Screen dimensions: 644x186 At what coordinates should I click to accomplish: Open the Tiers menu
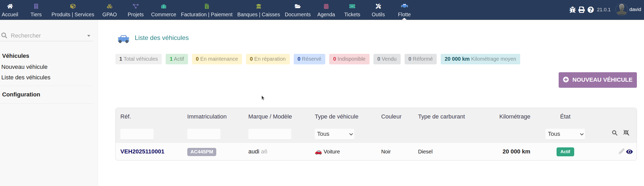(x=36, y=10)
